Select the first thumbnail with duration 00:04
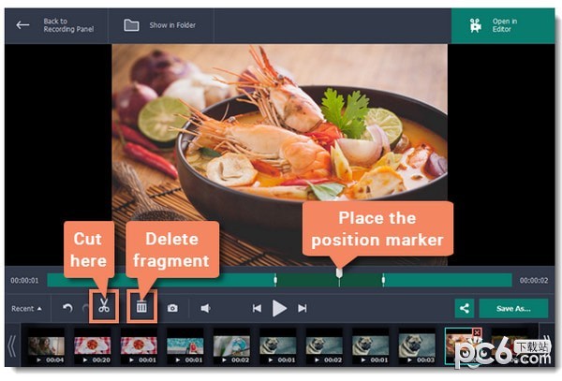The height and width of the screenshot is (381, 562). (45, 345)
